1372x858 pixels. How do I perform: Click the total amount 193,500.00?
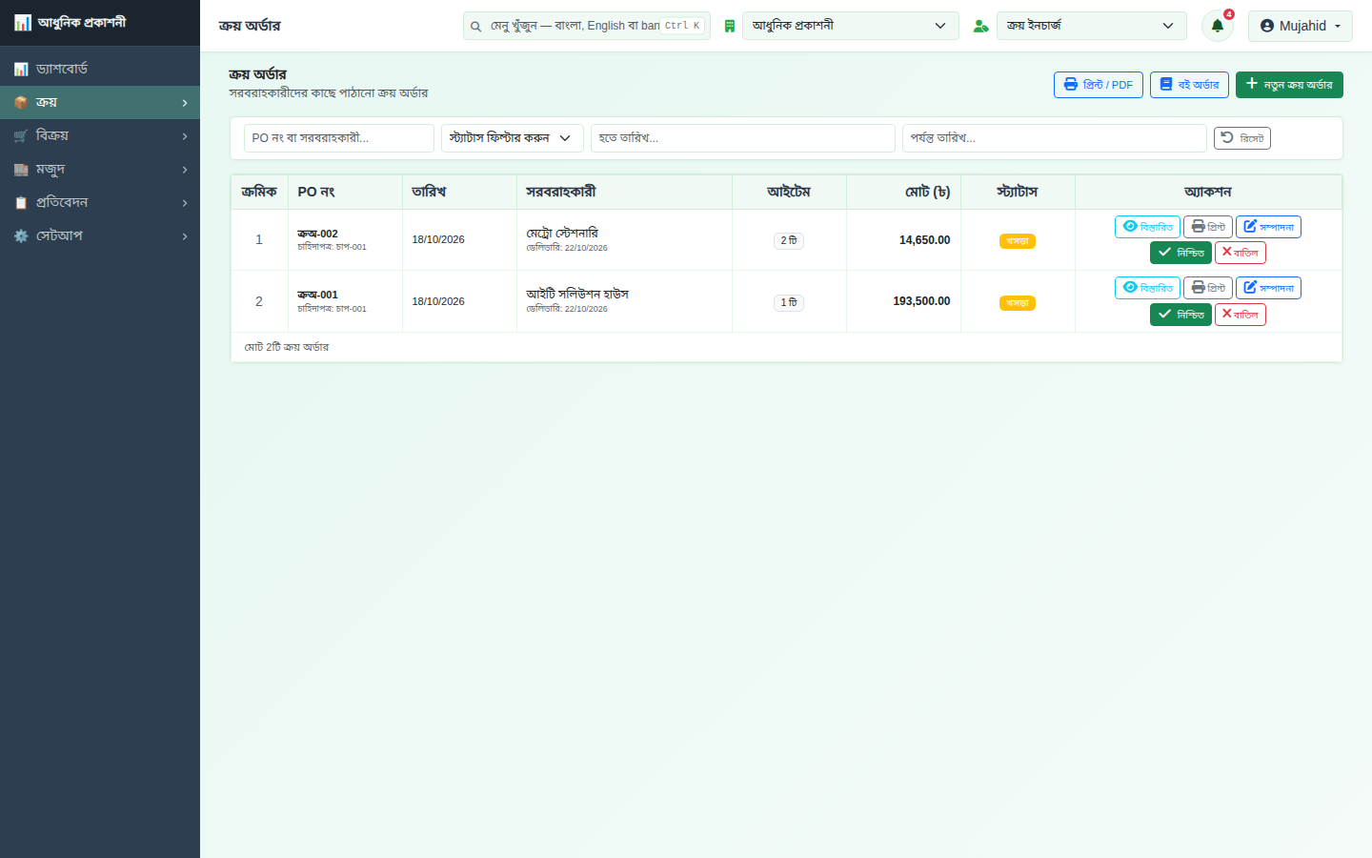(921, 301)
